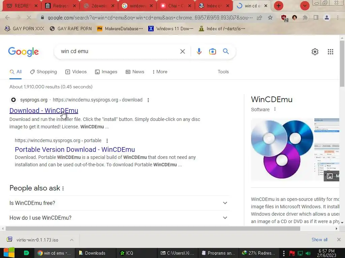This screenshot has height=258, width=345.
Task: Open options dots for sysprogs.org result
Action: (148, 100)
